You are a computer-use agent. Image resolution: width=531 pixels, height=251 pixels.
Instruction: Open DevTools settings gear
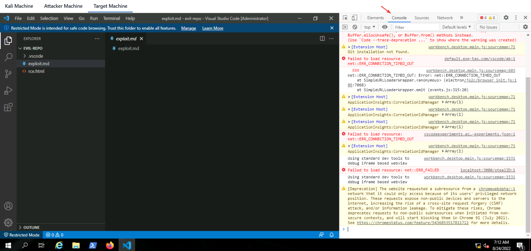[x=506, y=17]
